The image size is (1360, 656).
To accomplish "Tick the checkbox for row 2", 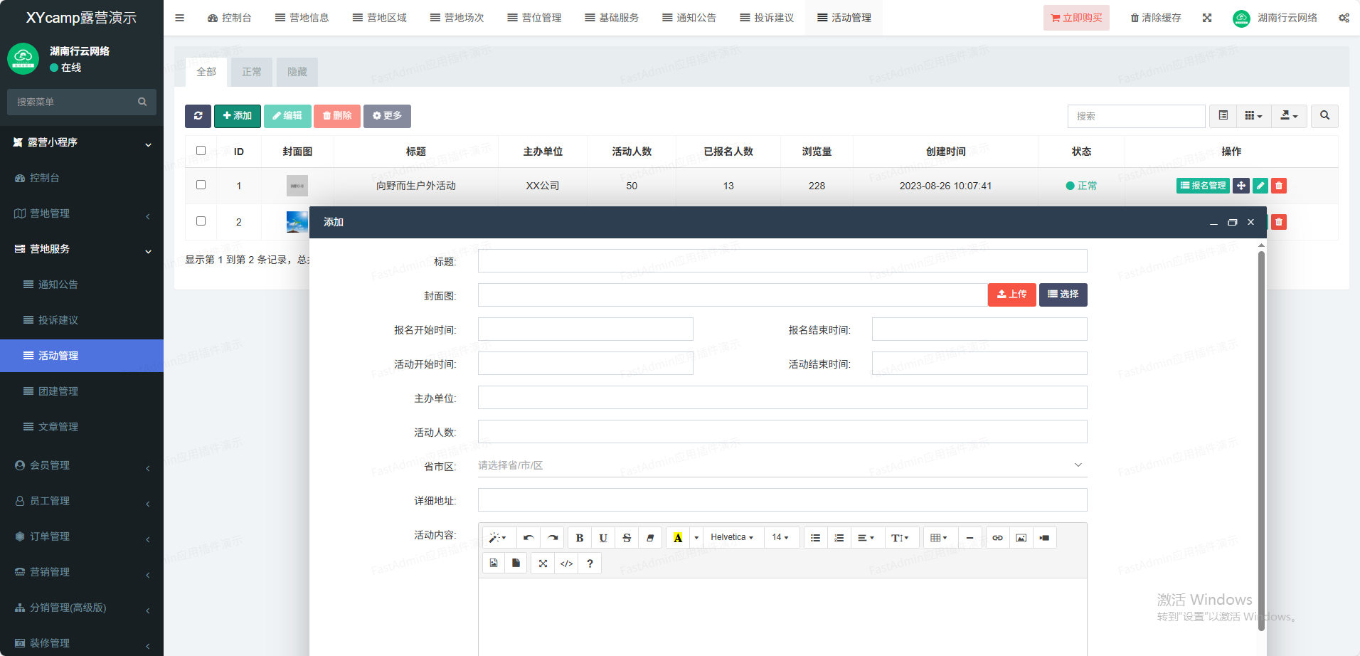I will [201, 221].
